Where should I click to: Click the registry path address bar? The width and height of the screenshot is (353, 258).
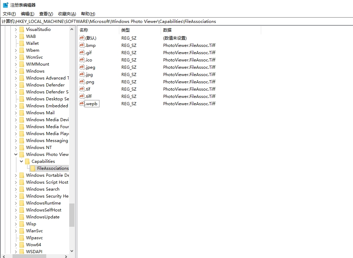tap(177, 21)
